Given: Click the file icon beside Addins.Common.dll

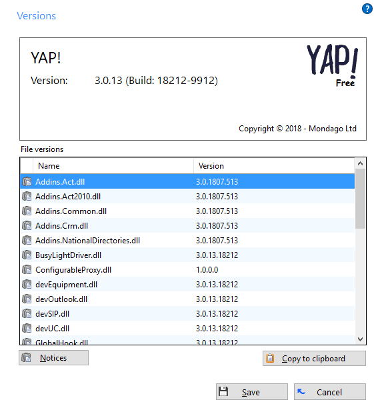Looking at the screenshot, I should point(27,211).
